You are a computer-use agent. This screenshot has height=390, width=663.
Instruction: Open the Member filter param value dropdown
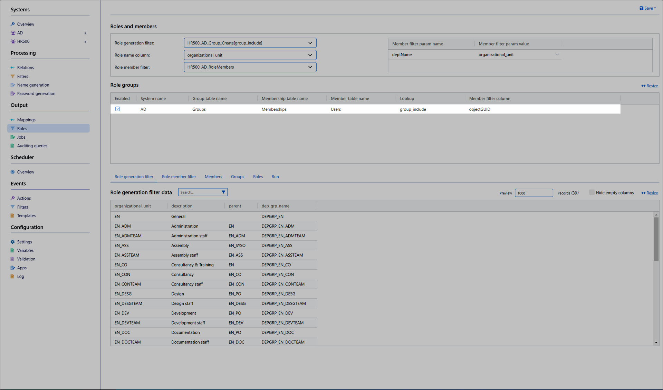pyautogui.click(x=557, y=54)
